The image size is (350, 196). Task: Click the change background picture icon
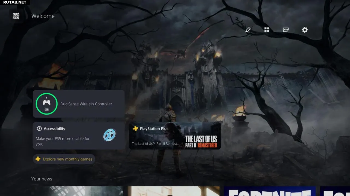click(286, 30)
